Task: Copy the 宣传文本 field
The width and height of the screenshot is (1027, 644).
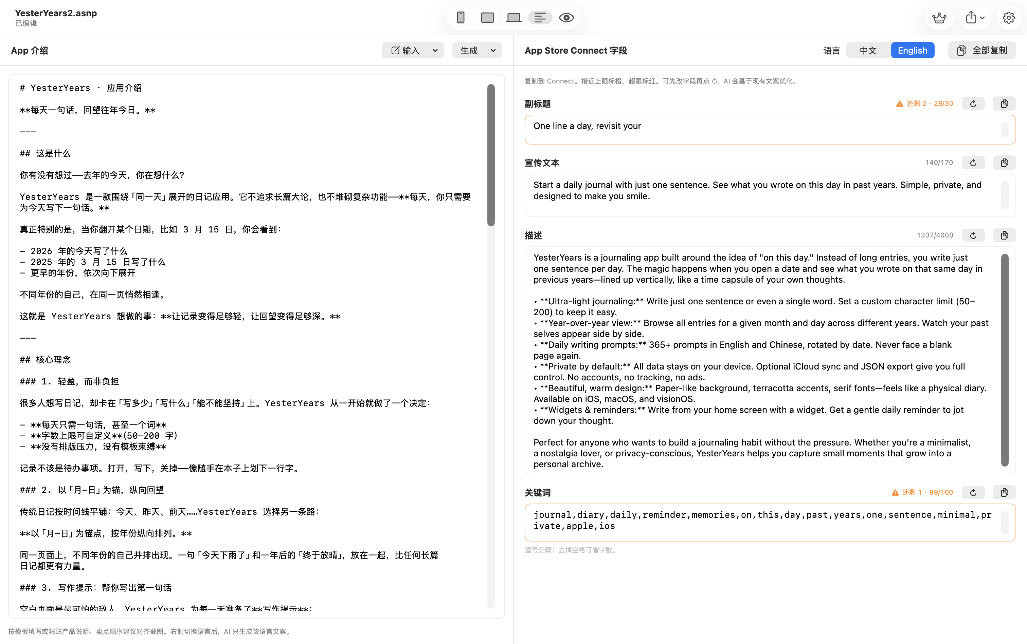Action: pos(1004,163)
